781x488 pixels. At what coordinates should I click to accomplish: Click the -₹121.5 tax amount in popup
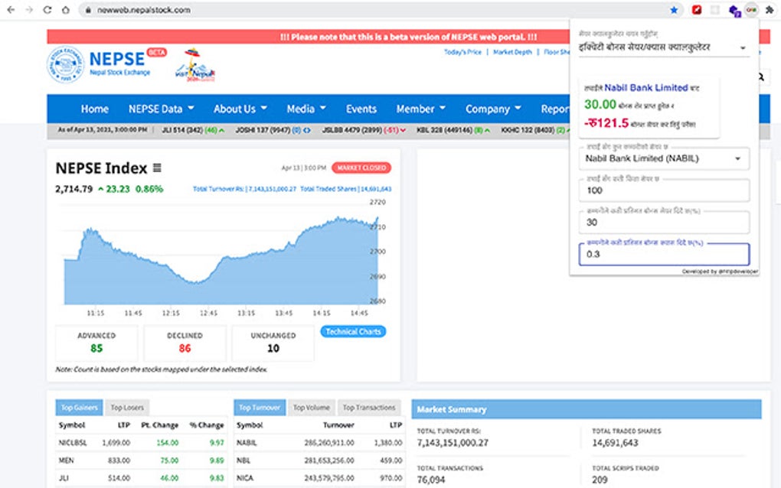(606, 123)
